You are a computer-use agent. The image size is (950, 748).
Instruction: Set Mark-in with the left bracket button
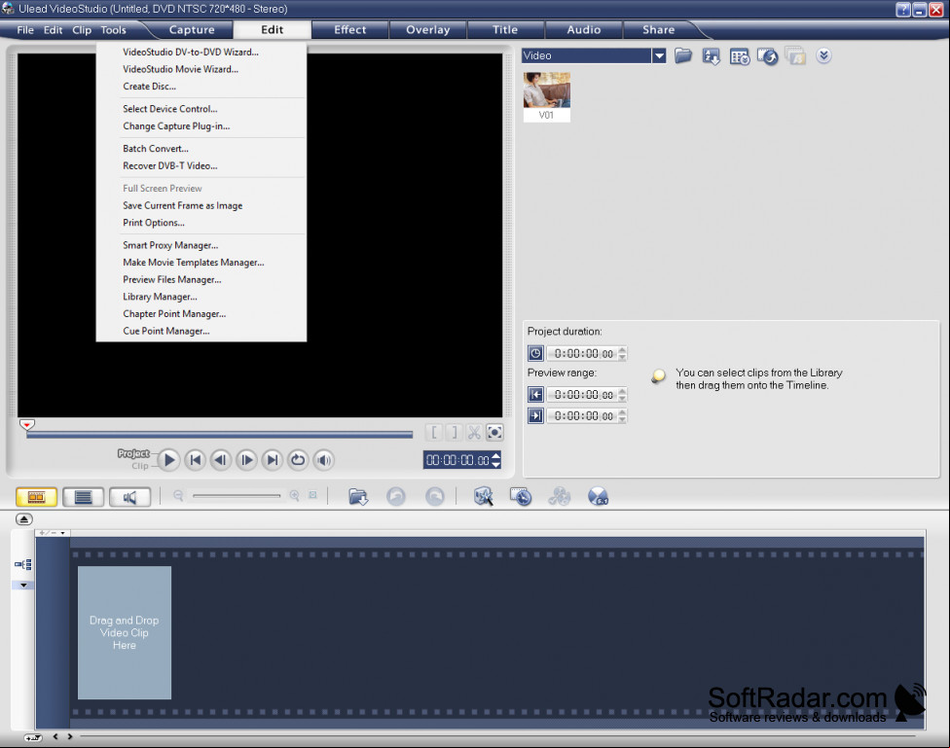(434, 433)
